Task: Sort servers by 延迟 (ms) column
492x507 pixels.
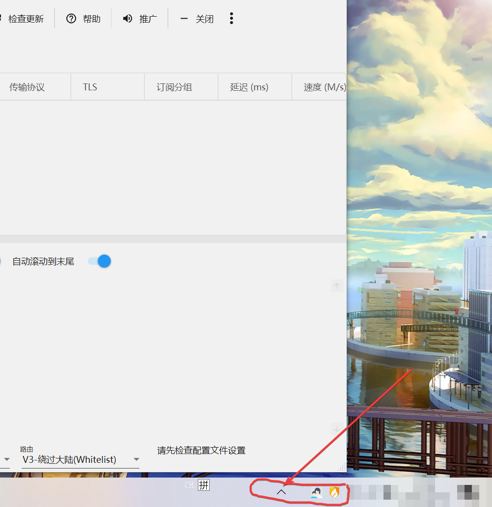Action: (249, 87)
